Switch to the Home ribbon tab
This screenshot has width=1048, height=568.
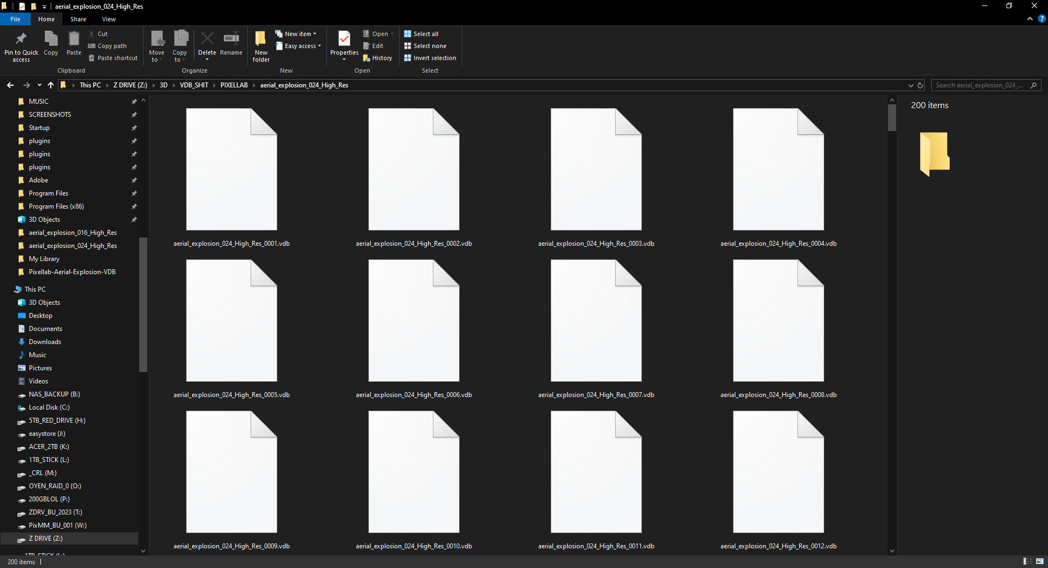click(x=46, y=19)
